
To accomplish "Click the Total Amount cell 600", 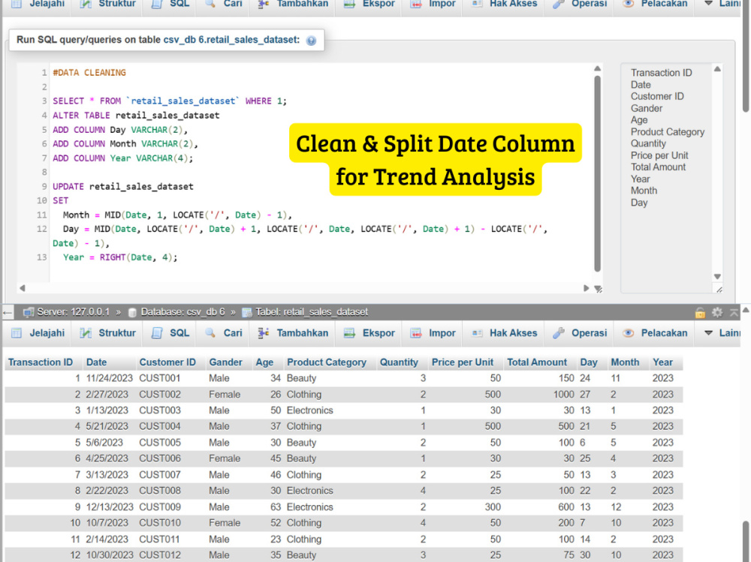I will (x=566, y=507).
